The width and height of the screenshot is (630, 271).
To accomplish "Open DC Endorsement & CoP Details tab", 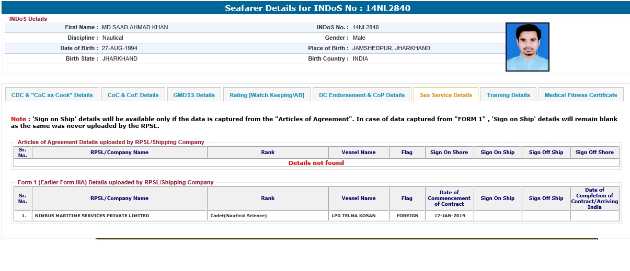I will 362,95.
